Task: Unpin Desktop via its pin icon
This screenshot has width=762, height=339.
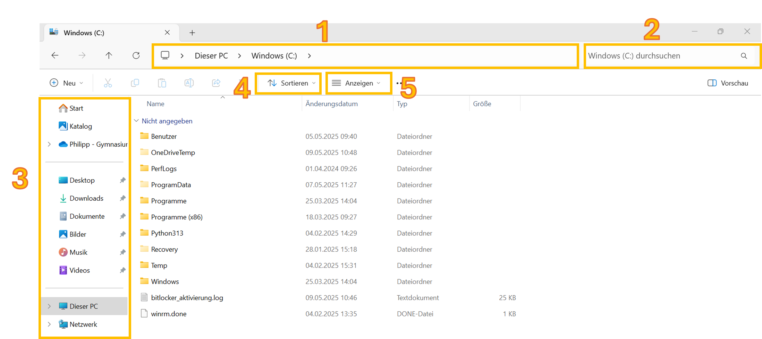Action: [x=122, y=180]
